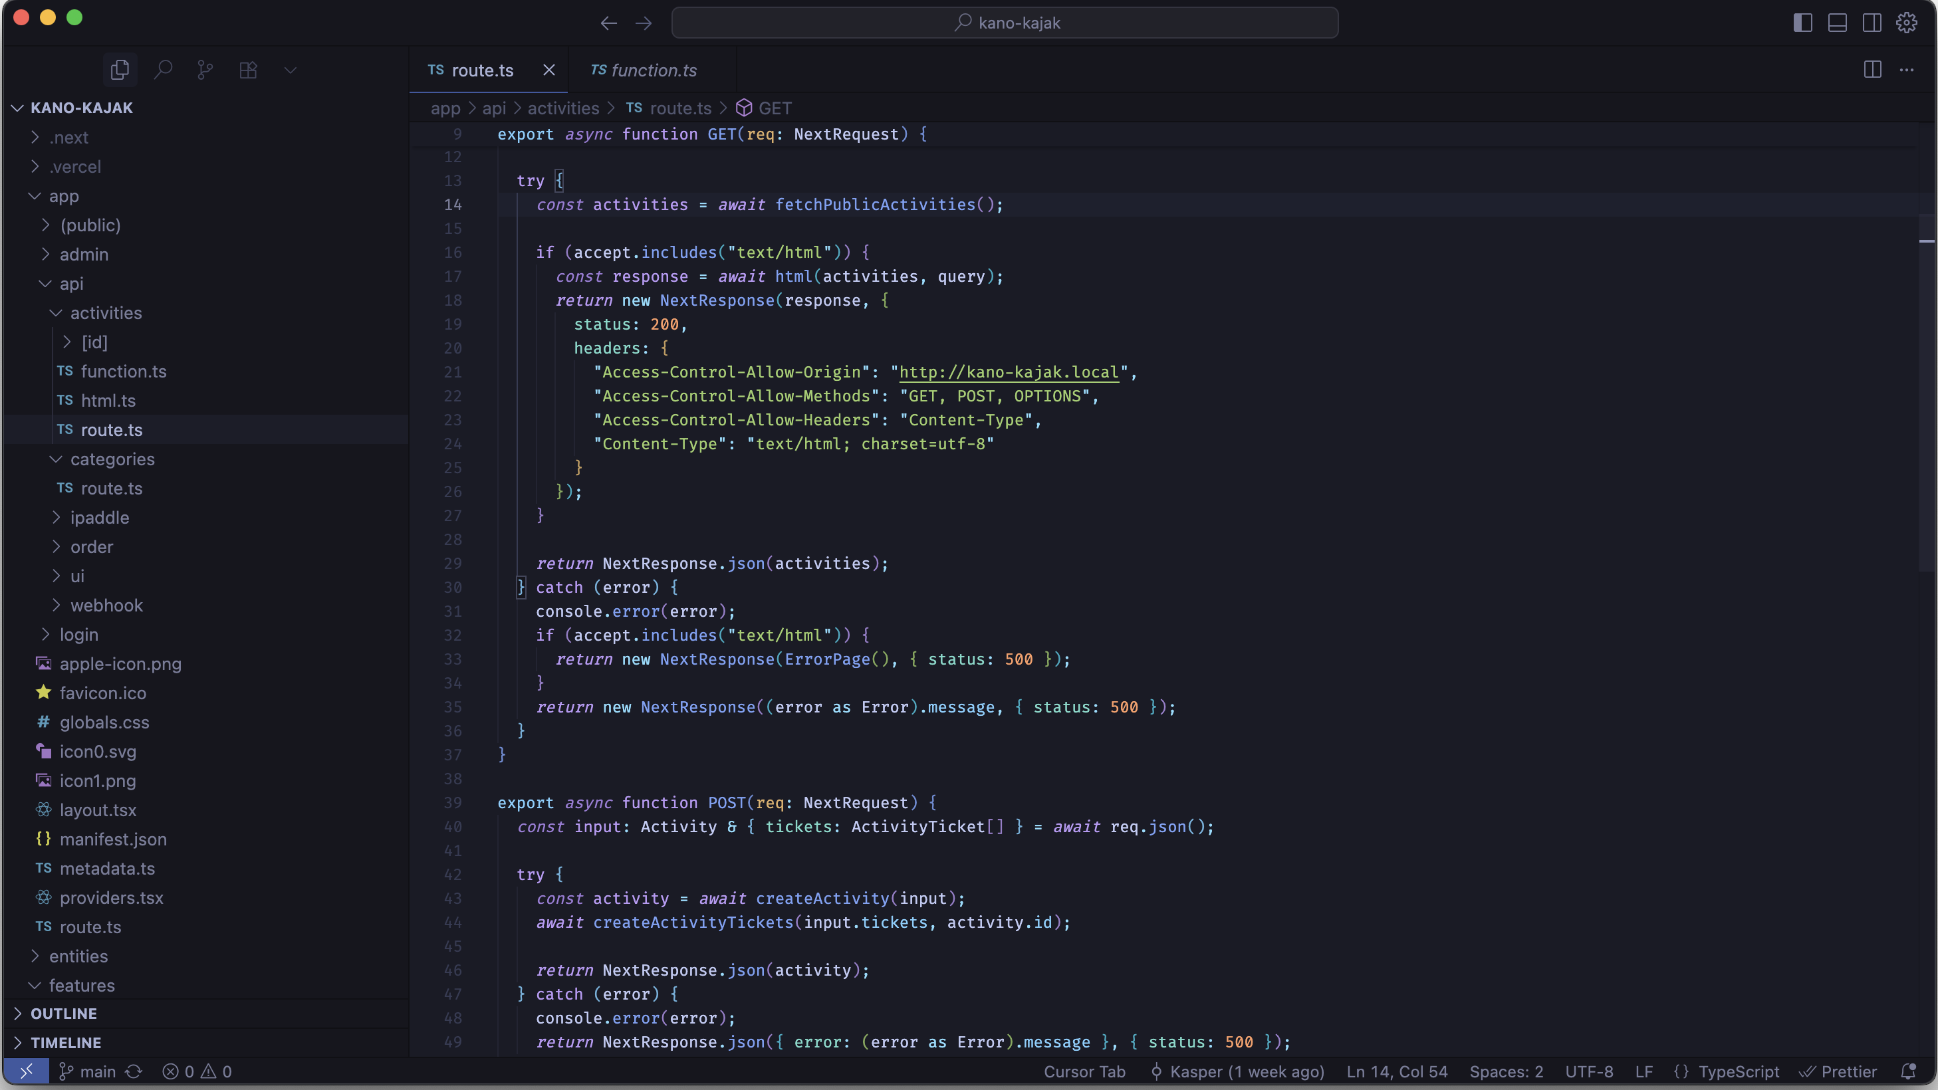Open the settings gear in title bar
This screenshot has height=1090, width=1938.
tap(1906, 23)
